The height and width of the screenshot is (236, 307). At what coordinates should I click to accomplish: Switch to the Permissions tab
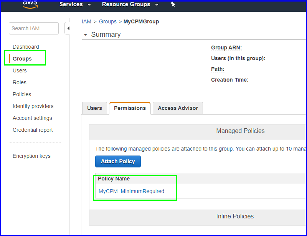pos(130,108)
